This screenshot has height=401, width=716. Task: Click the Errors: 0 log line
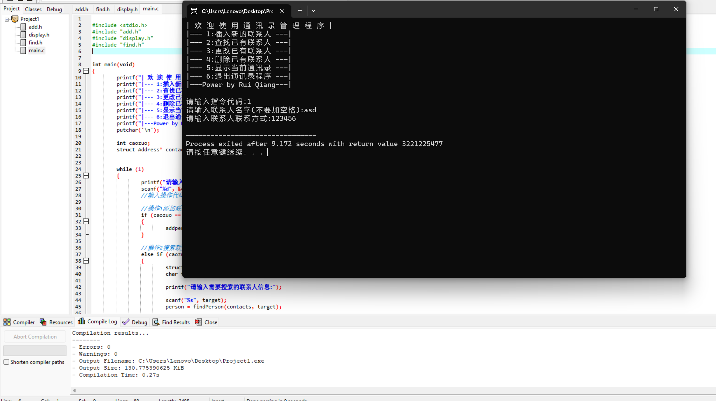(91, 347)
